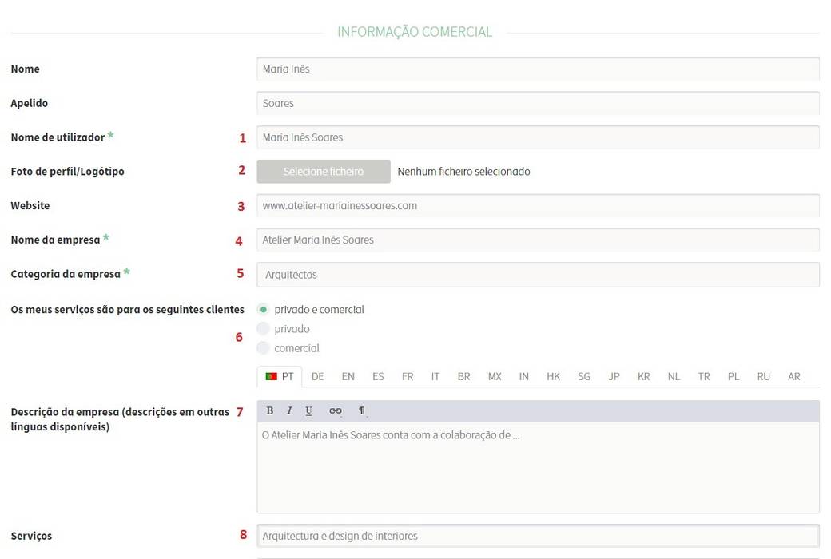Select the BR language tab

tap(463, 376)
